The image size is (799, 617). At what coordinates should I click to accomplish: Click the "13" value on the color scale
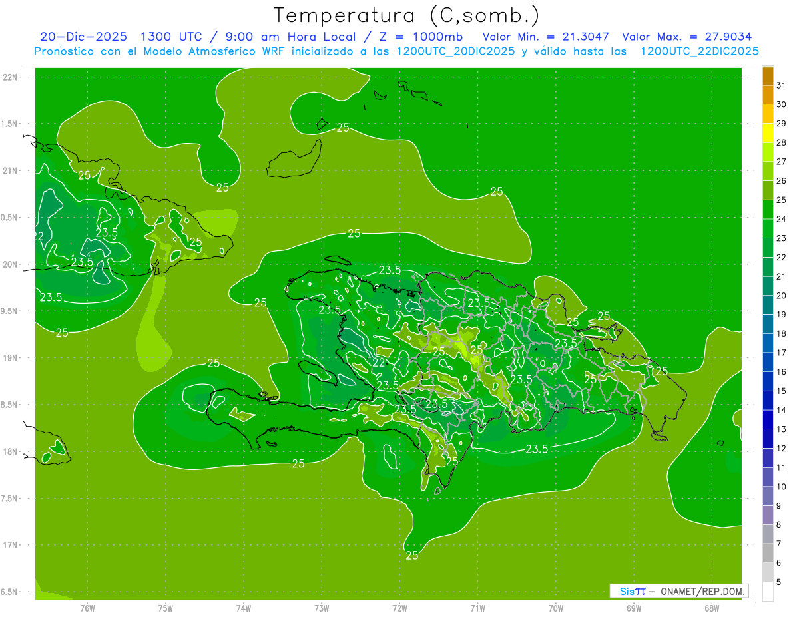click(x=781, y=429)
